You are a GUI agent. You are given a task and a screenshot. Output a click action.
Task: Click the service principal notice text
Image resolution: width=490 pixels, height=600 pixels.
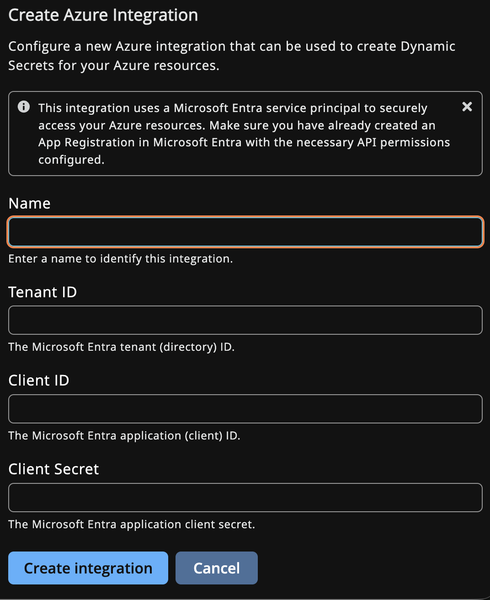[x=244, y=134]
